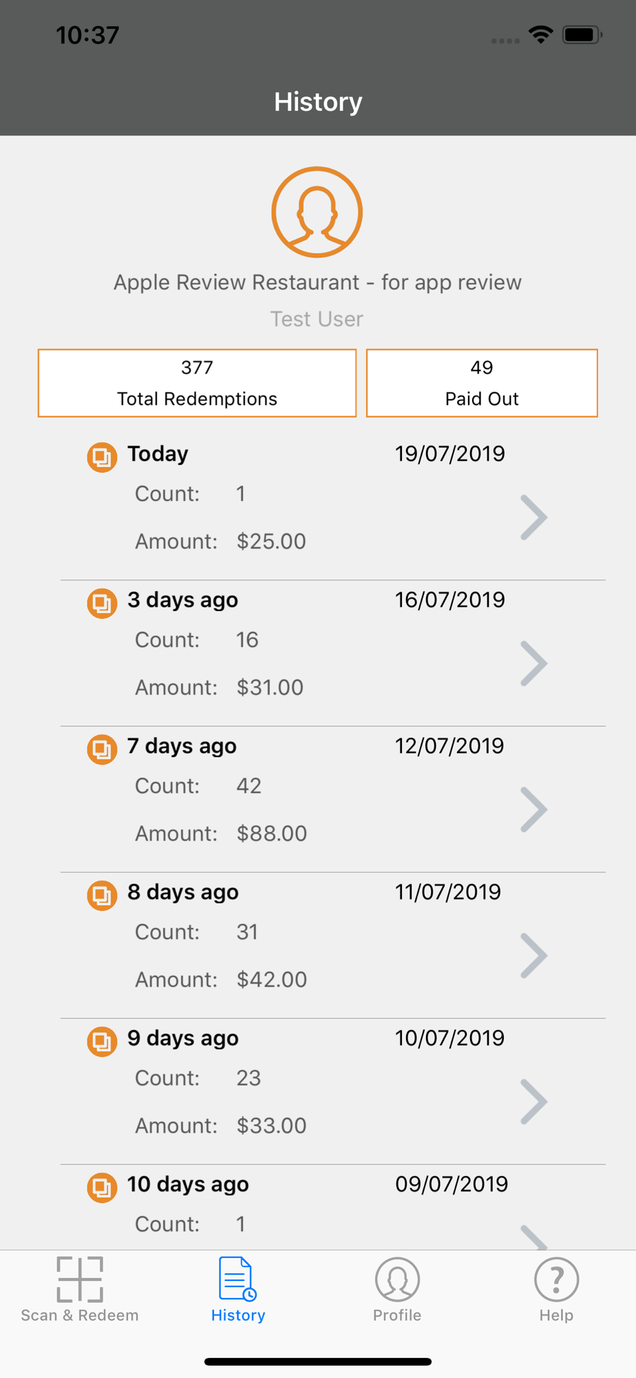Viewport: 636px width, 1378px height.
Task: Open the Help tab
Action: click(556, 1290)
